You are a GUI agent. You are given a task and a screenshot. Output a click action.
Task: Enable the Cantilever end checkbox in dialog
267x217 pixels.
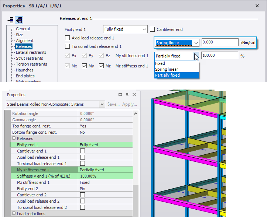pyautogui.click(x=153, y=29)
